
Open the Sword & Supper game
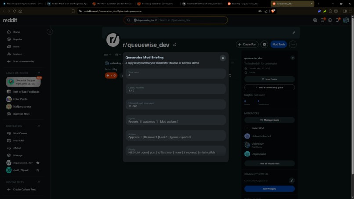point(23,82)
